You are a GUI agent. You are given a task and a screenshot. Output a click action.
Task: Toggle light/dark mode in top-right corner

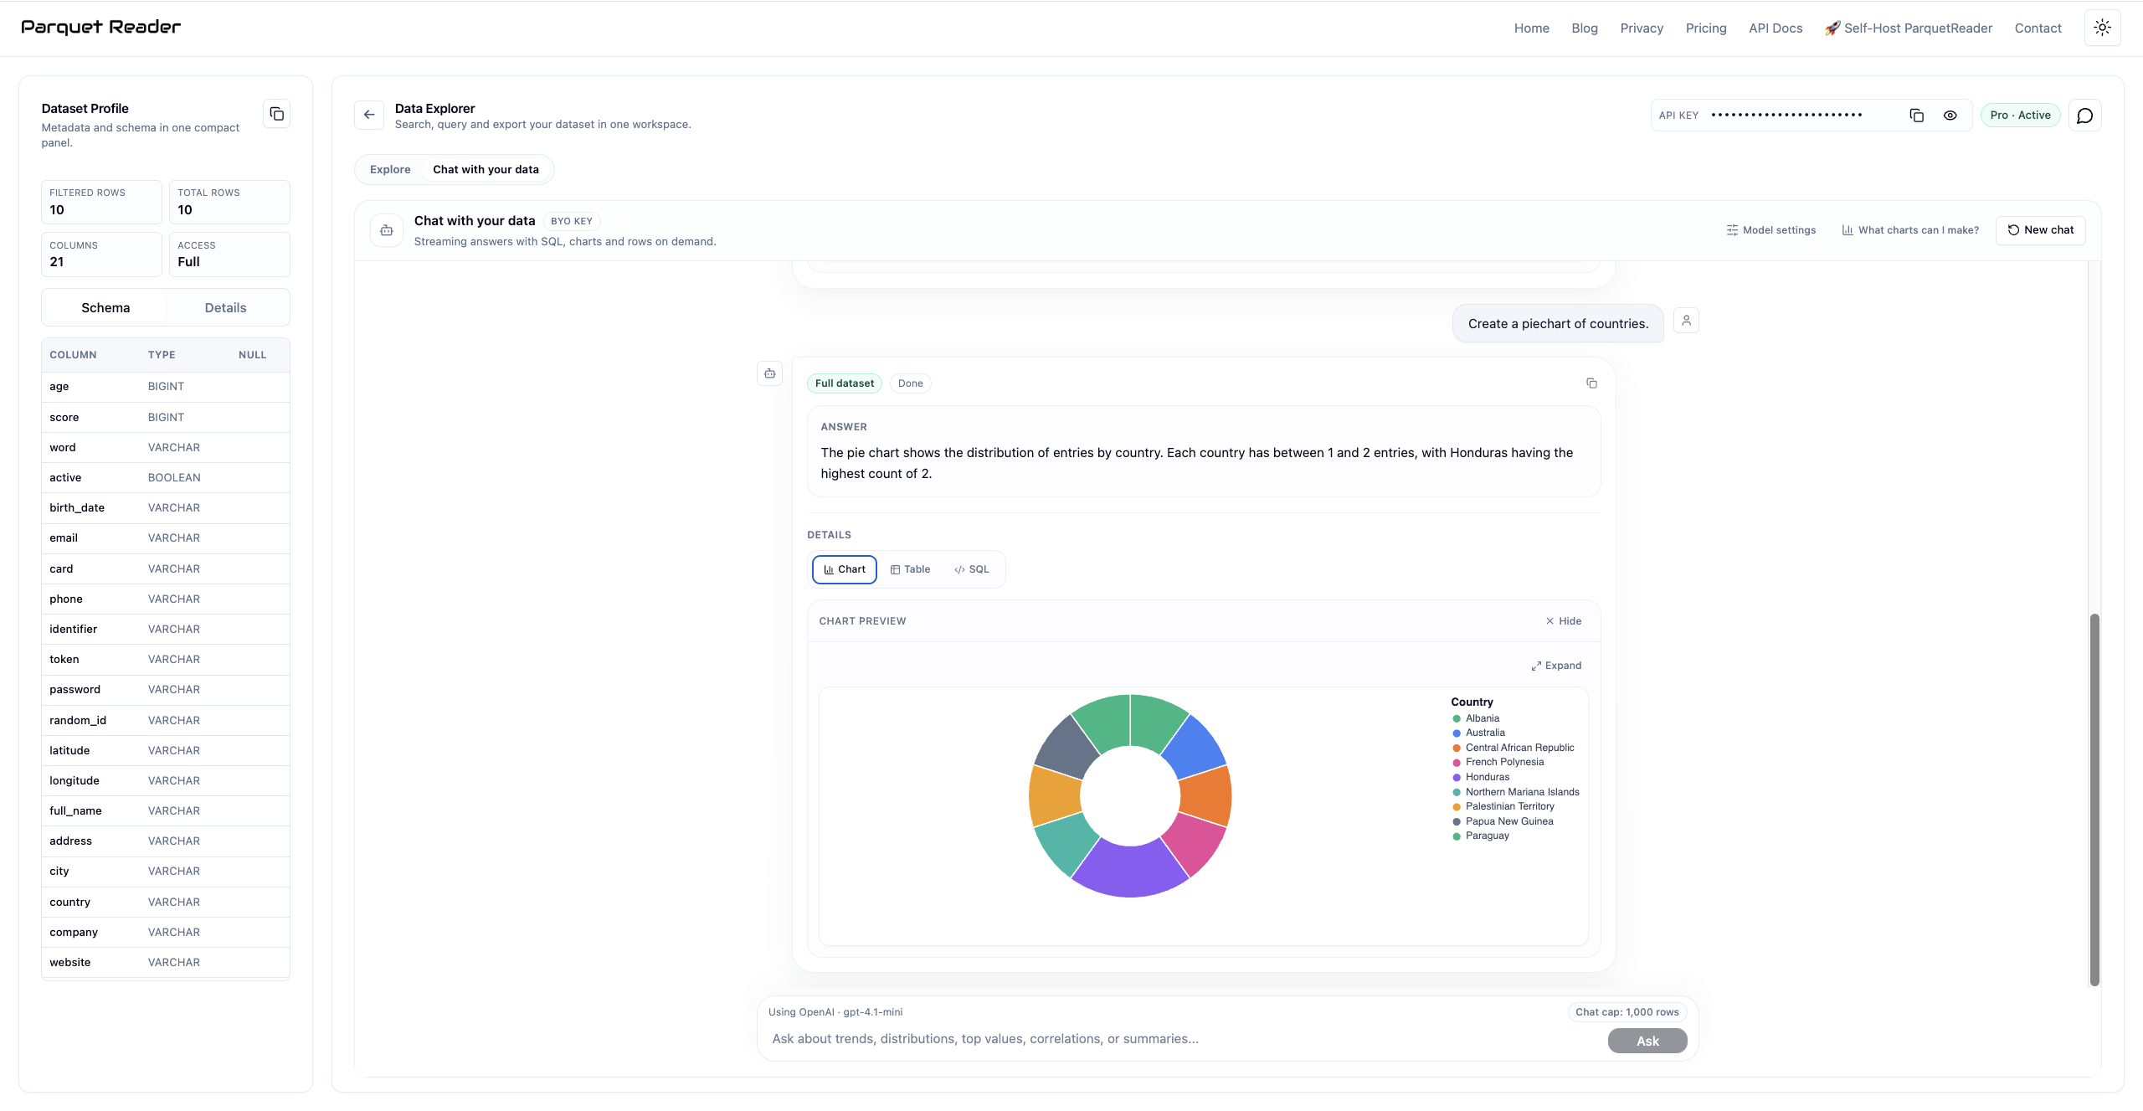[x=2102, y=27]
